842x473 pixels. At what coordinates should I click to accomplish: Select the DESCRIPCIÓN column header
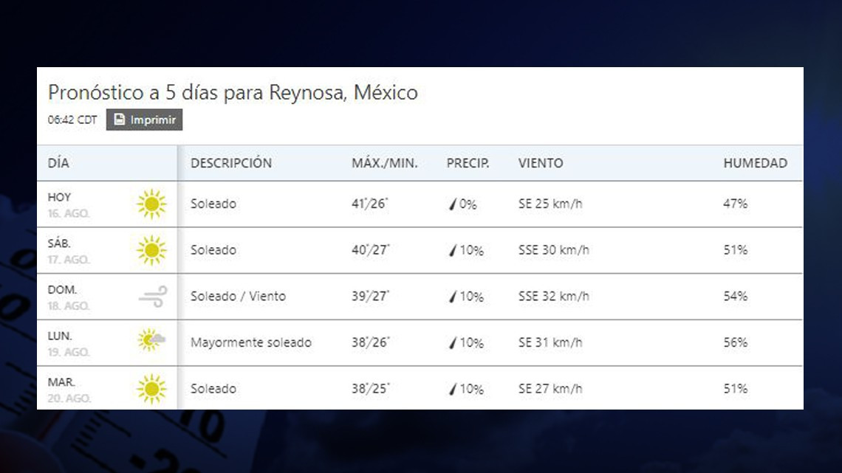pos(231,163)
